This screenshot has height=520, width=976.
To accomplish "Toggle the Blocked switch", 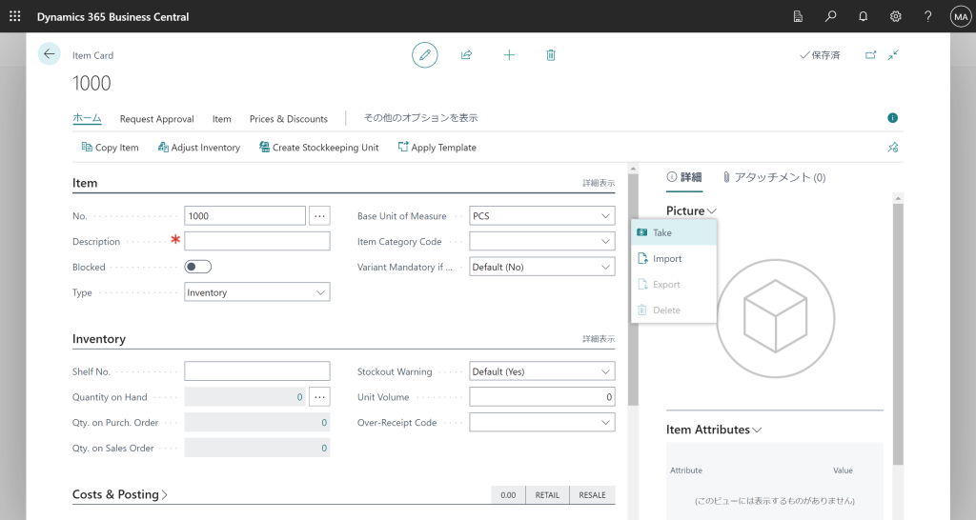I will [x=198, y=267].
